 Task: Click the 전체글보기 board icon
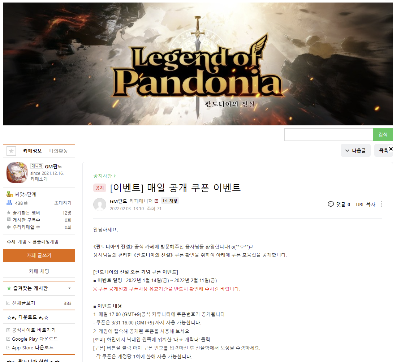pyautogui.click(x=8, y=303)
